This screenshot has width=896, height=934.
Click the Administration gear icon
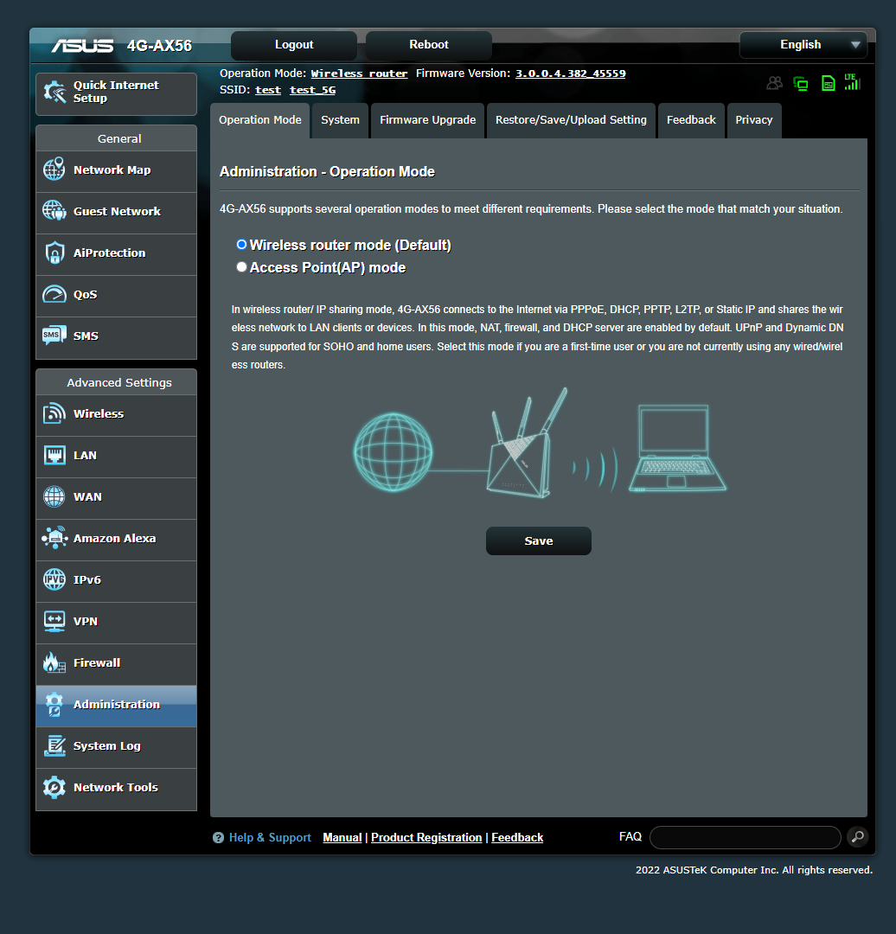(x=54, y=704)
